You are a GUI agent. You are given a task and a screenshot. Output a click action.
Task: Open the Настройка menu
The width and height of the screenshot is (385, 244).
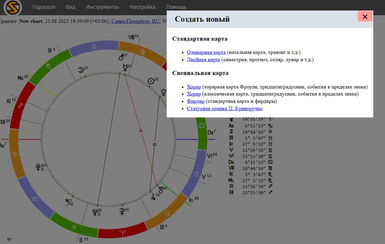(x=142, y=7)
